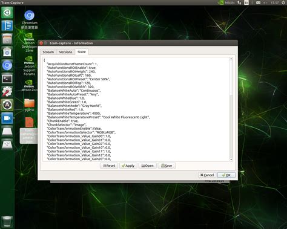Screen dimensions: 287x229
Task: Click the "AutoFunctionsROITop": 120 line
Action: (69, 83)
